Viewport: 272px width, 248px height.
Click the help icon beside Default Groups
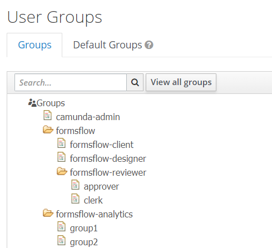(x=149, y=45)
